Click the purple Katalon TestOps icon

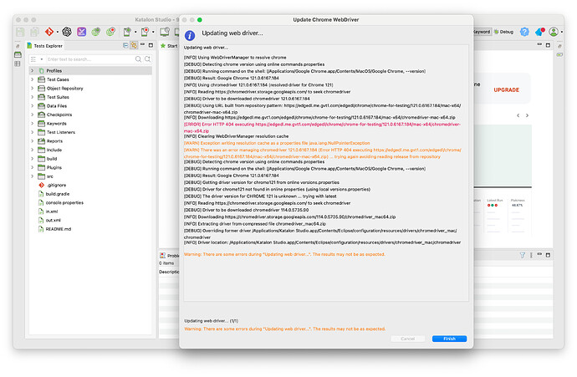point(81,32)
